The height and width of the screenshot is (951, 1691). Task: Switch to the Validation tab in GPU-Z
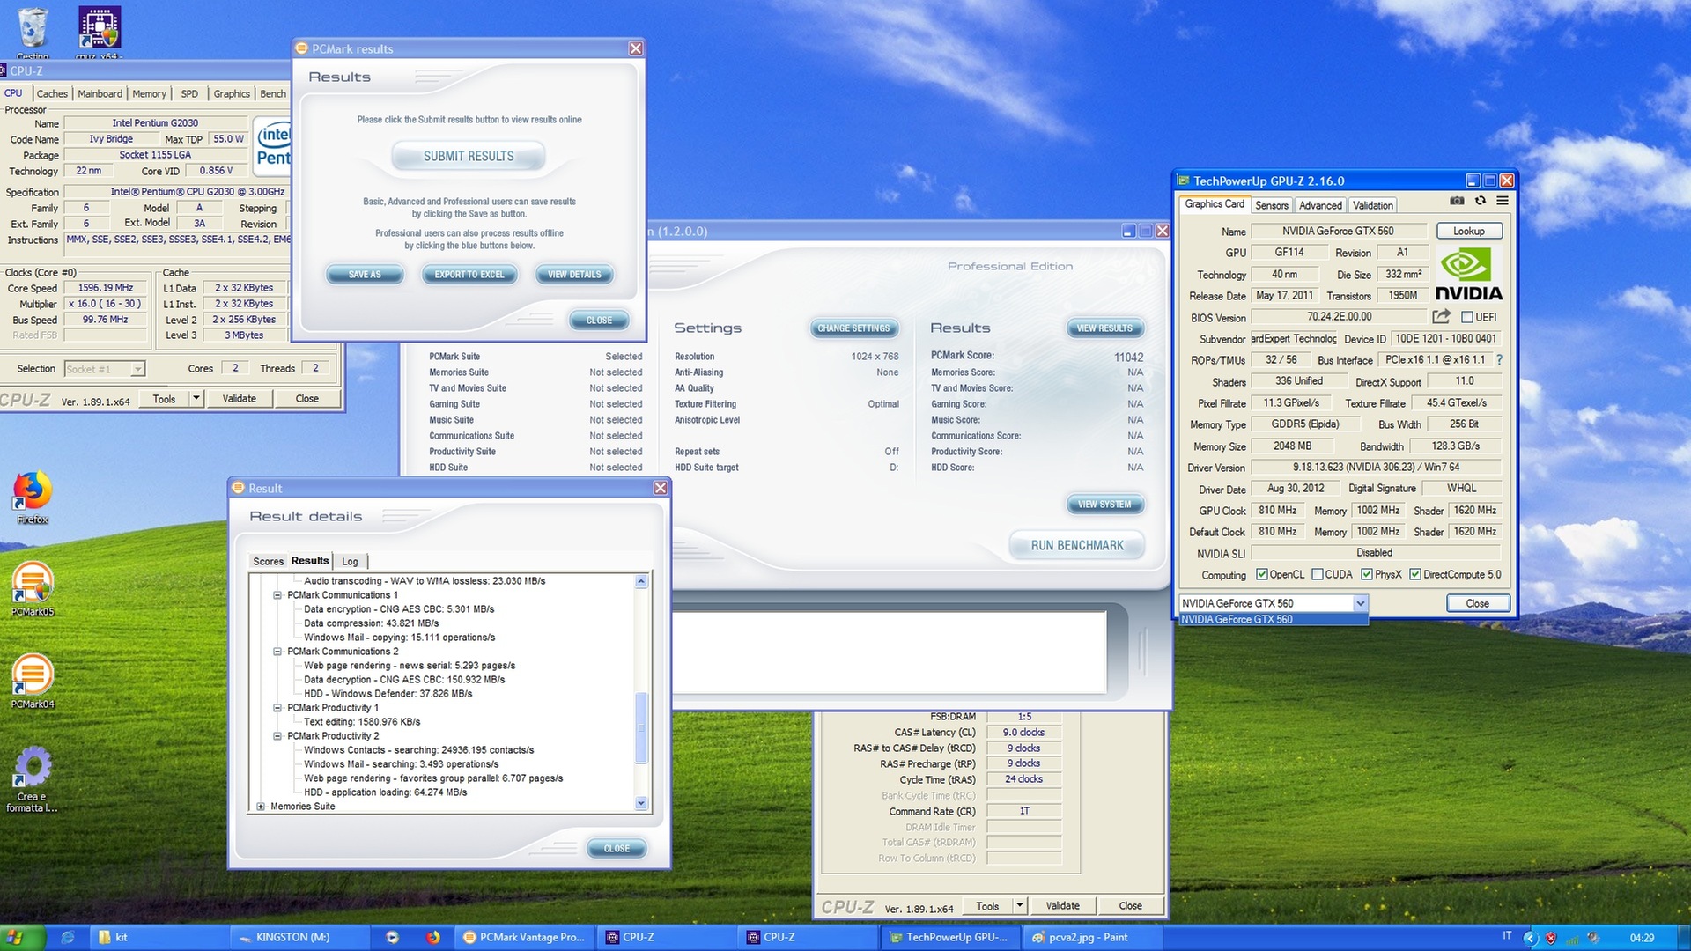[x=1372, y=205]
